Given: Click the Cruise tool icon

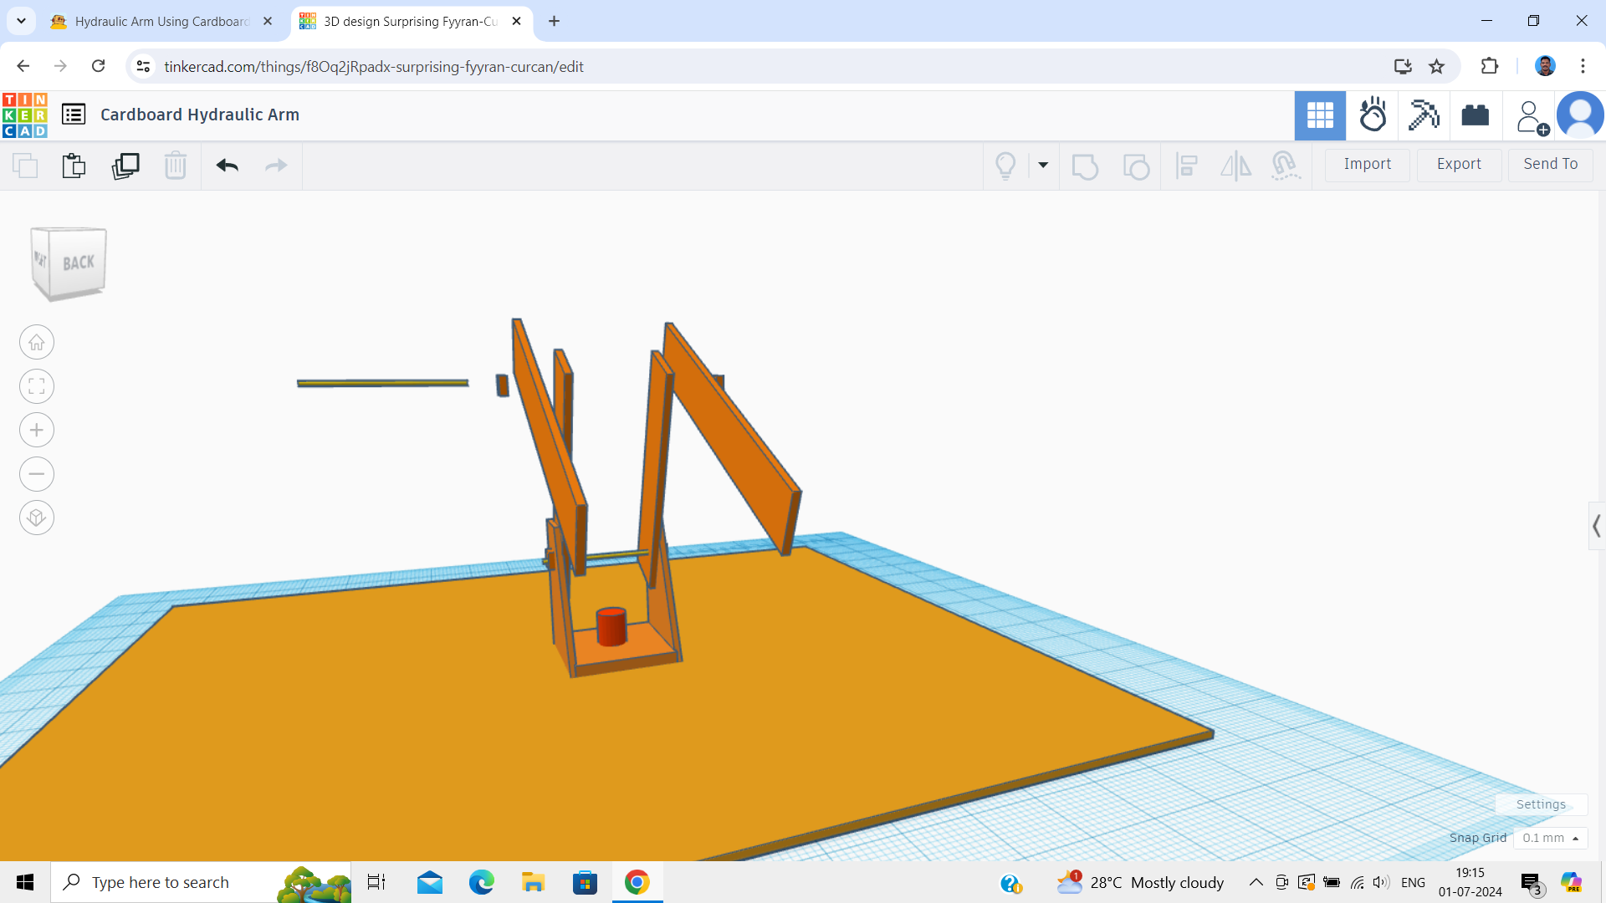Looking at the screenshot, I should click(1286, 166).
